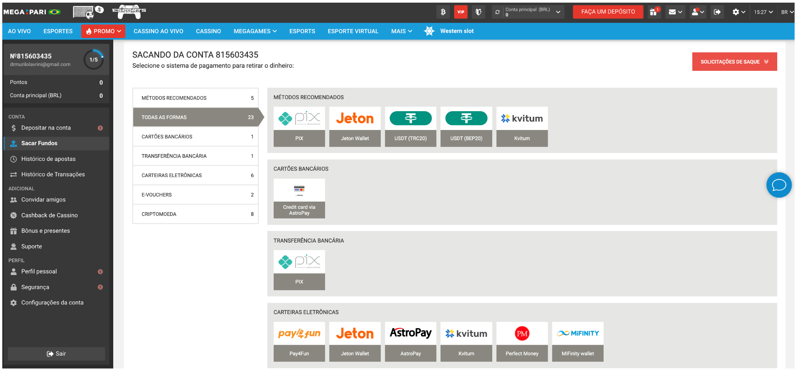Open the AO VIVO tab
This screenshot has height=370, width=798.
point(19,31)
